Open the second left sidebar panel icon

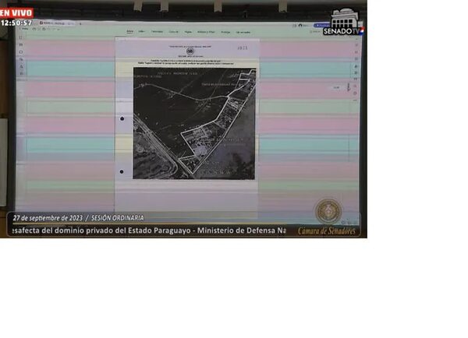(21, 44)
